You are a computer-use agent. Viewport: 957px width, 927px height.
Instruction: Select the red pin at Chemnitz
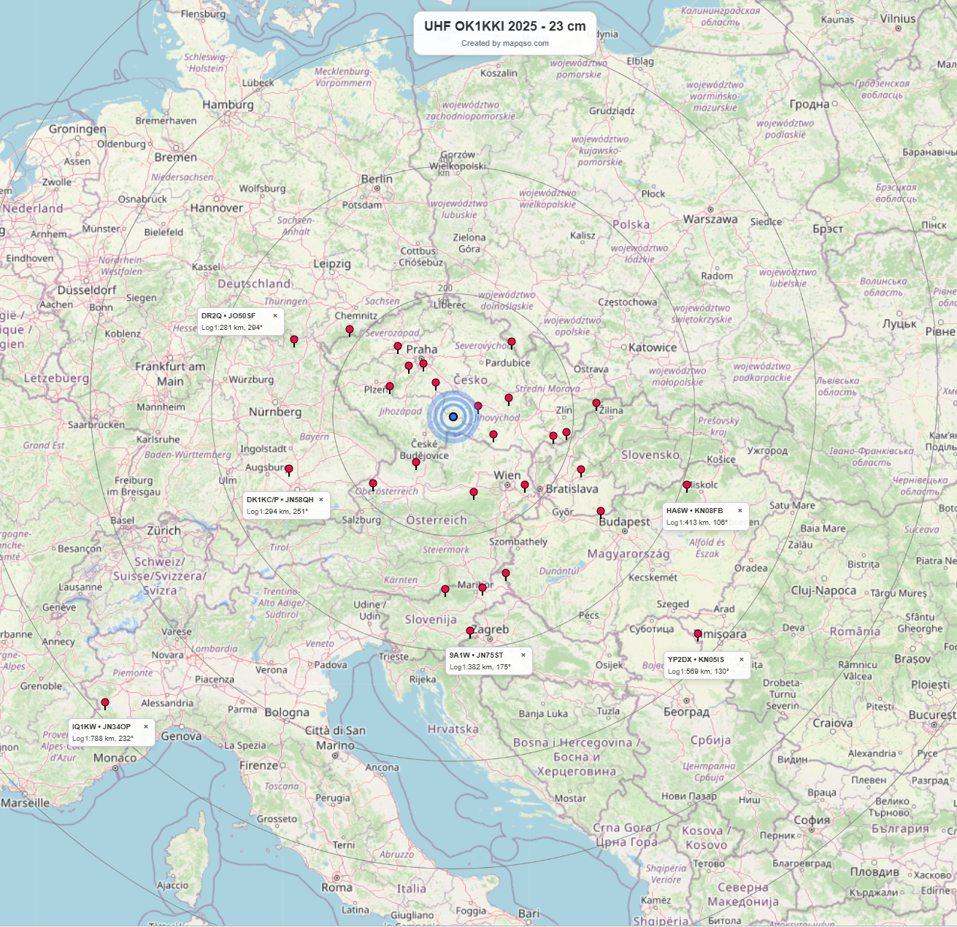350,330
